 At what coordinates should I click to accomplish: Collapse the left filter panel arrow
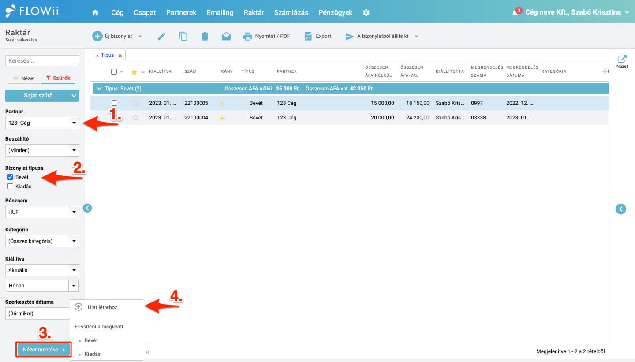click(x=87, y=208)
